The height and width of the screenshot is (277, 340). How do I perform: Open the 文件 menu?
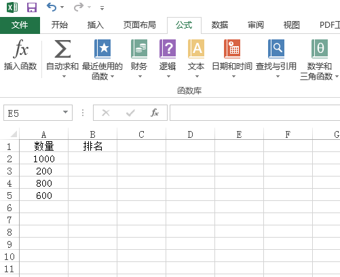coord(20,25)
